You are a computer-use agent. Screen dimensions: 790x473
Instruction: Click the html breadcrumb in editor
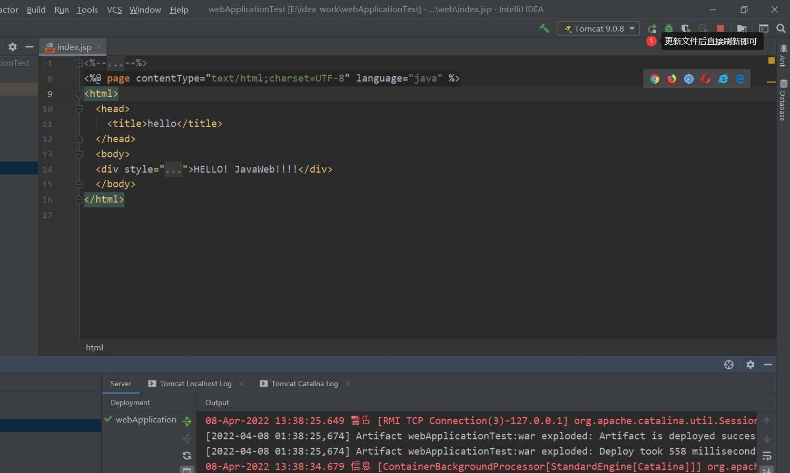coord(94,347)
